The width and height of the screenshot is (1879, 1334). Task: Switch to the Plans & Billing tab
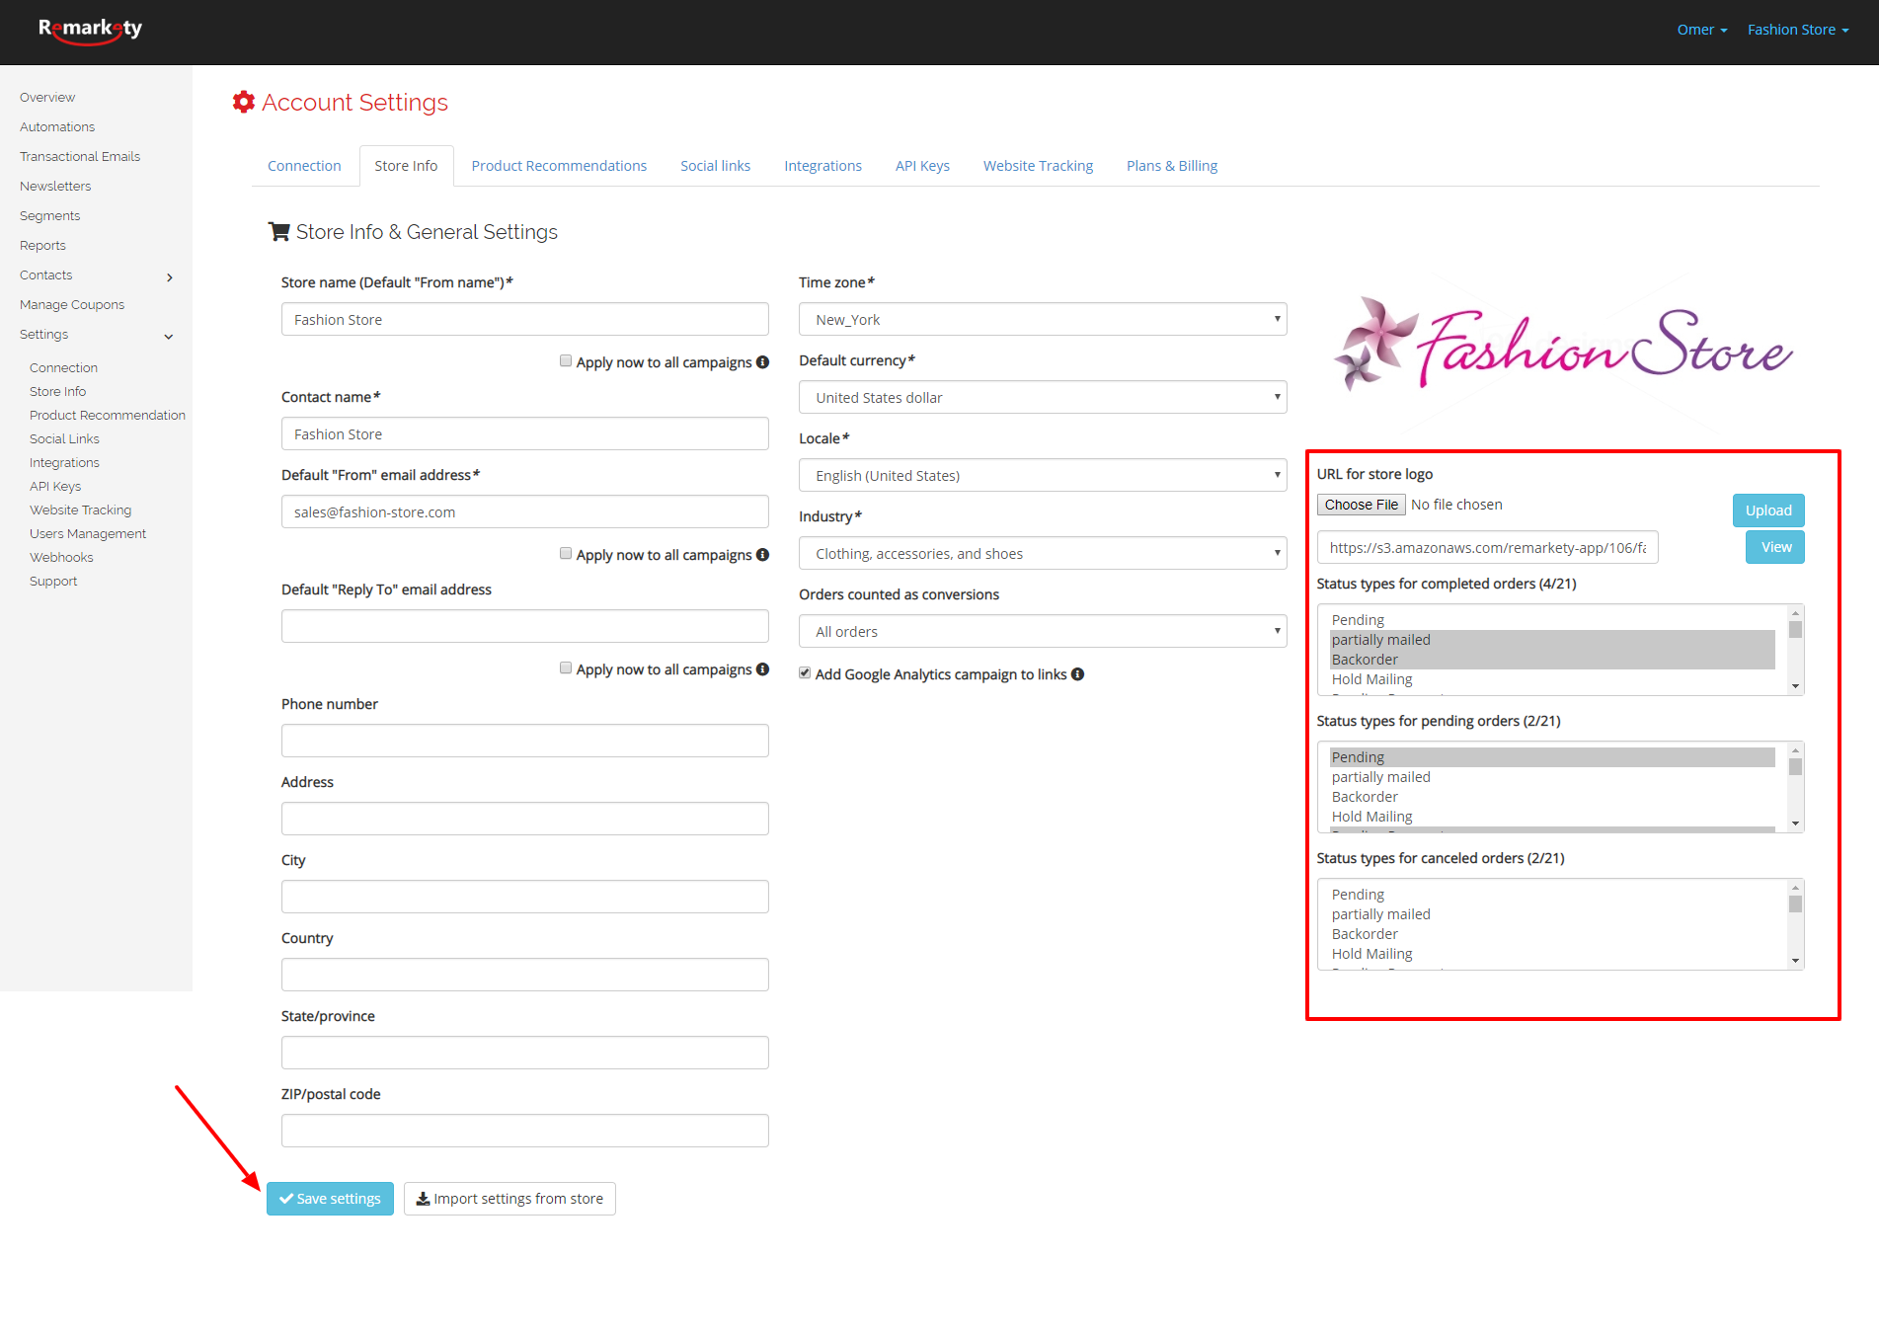(1172, 166)
